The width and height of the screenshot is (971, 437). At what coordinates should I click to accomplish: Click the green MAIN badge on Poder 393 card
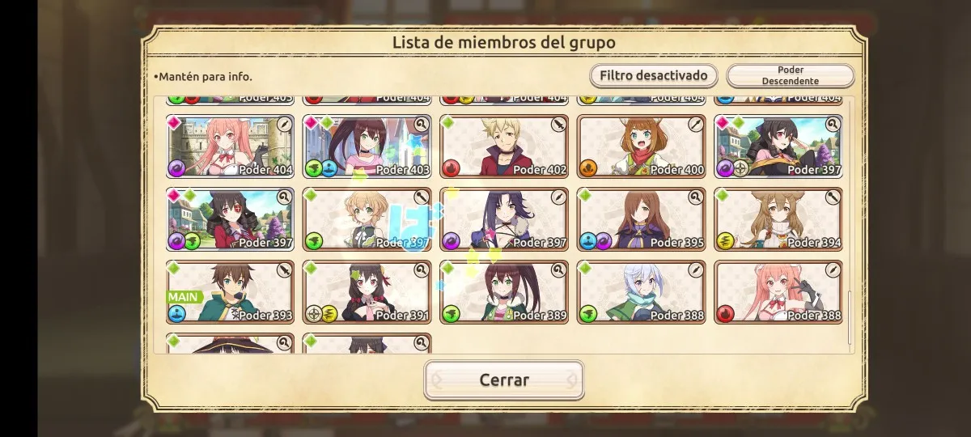point(183,297)
